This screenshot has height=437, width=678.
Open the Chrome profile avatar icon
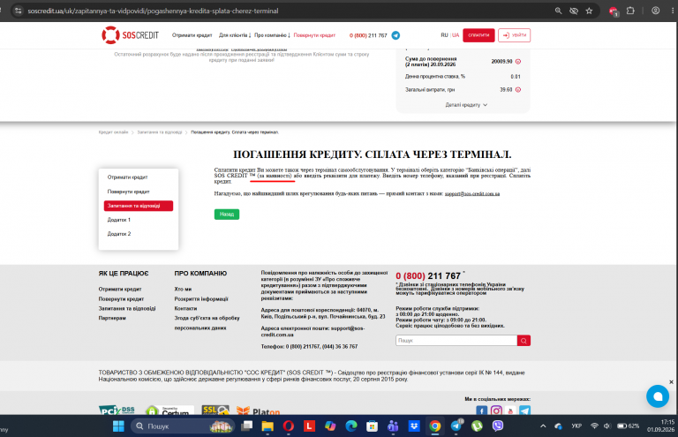coord(656,11)
